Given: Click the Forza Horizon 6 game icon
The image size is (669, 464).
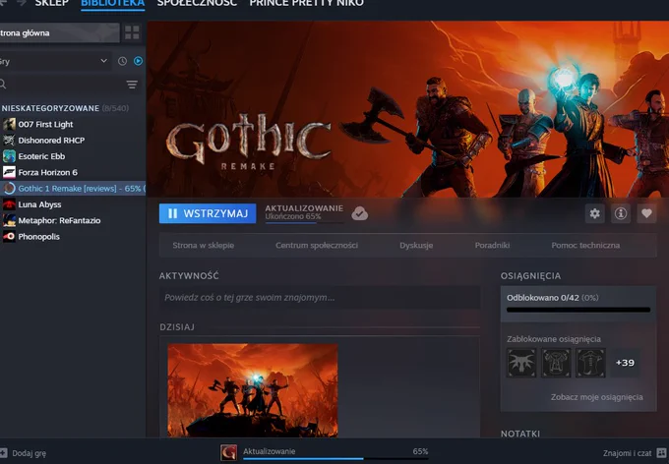Looking at the screenshot, I should point(9,172).
